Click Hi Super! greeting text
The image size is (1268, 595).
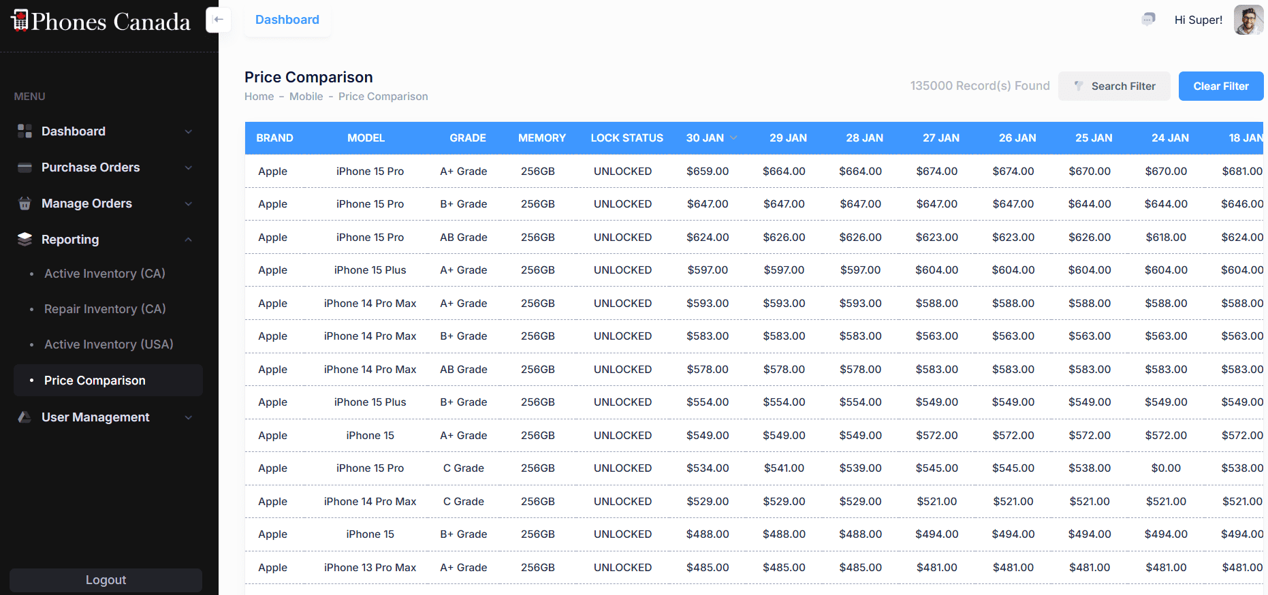pos(1199,20)
